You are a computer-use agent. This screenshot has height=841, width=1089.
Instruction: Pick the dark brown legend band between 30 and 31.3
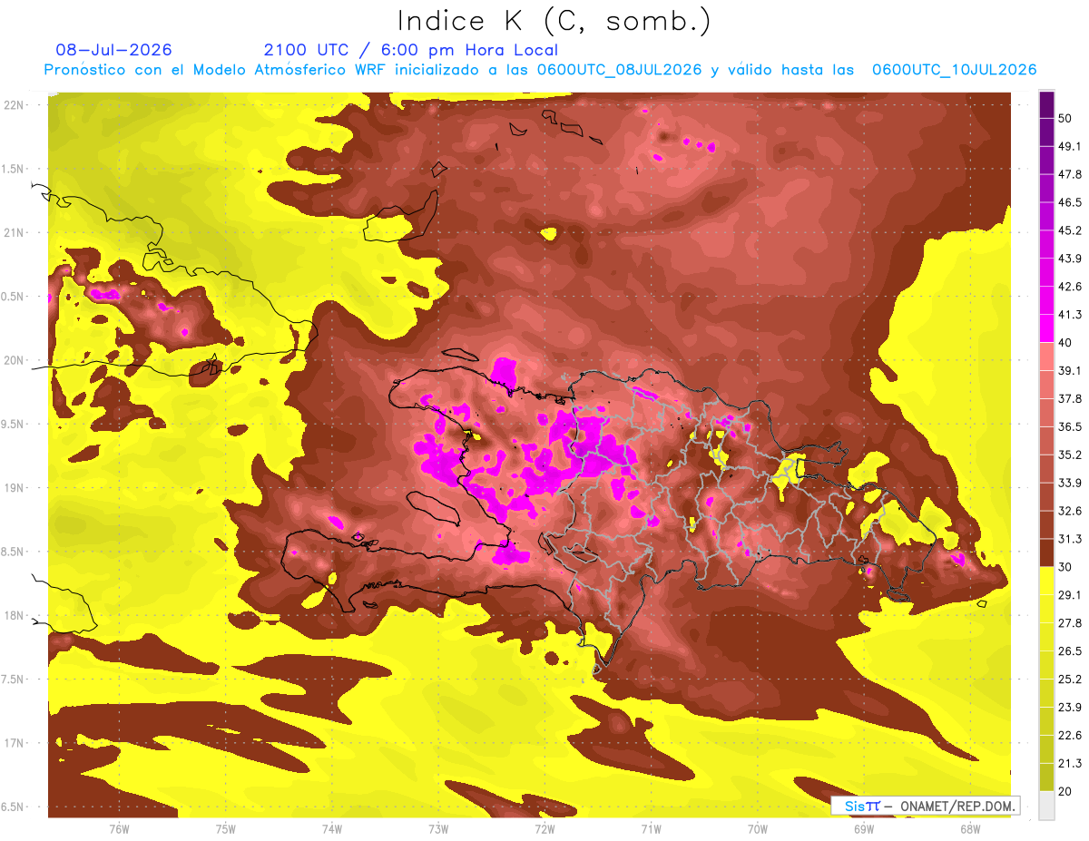pos(1046,553)
